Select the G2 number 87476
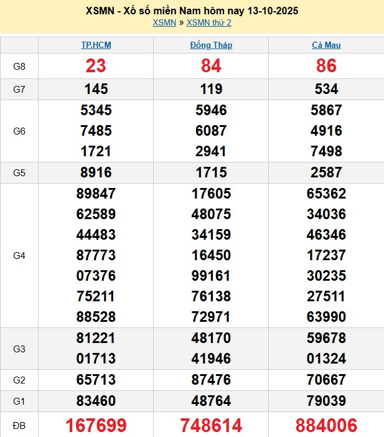 (x=211, y=380)
